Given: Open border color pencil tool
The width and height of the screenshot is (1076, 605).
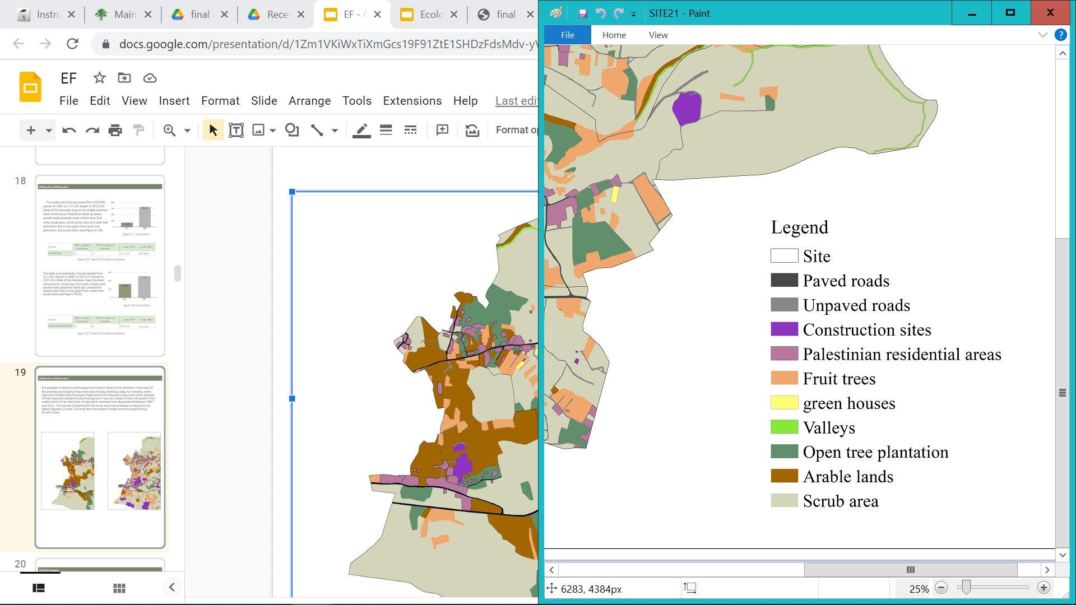Looking at the screenshot, I should 361,131.
